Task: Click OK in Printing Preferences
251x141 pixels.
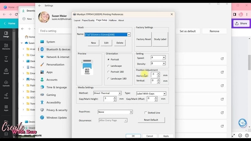Action: tap(133, 136)
